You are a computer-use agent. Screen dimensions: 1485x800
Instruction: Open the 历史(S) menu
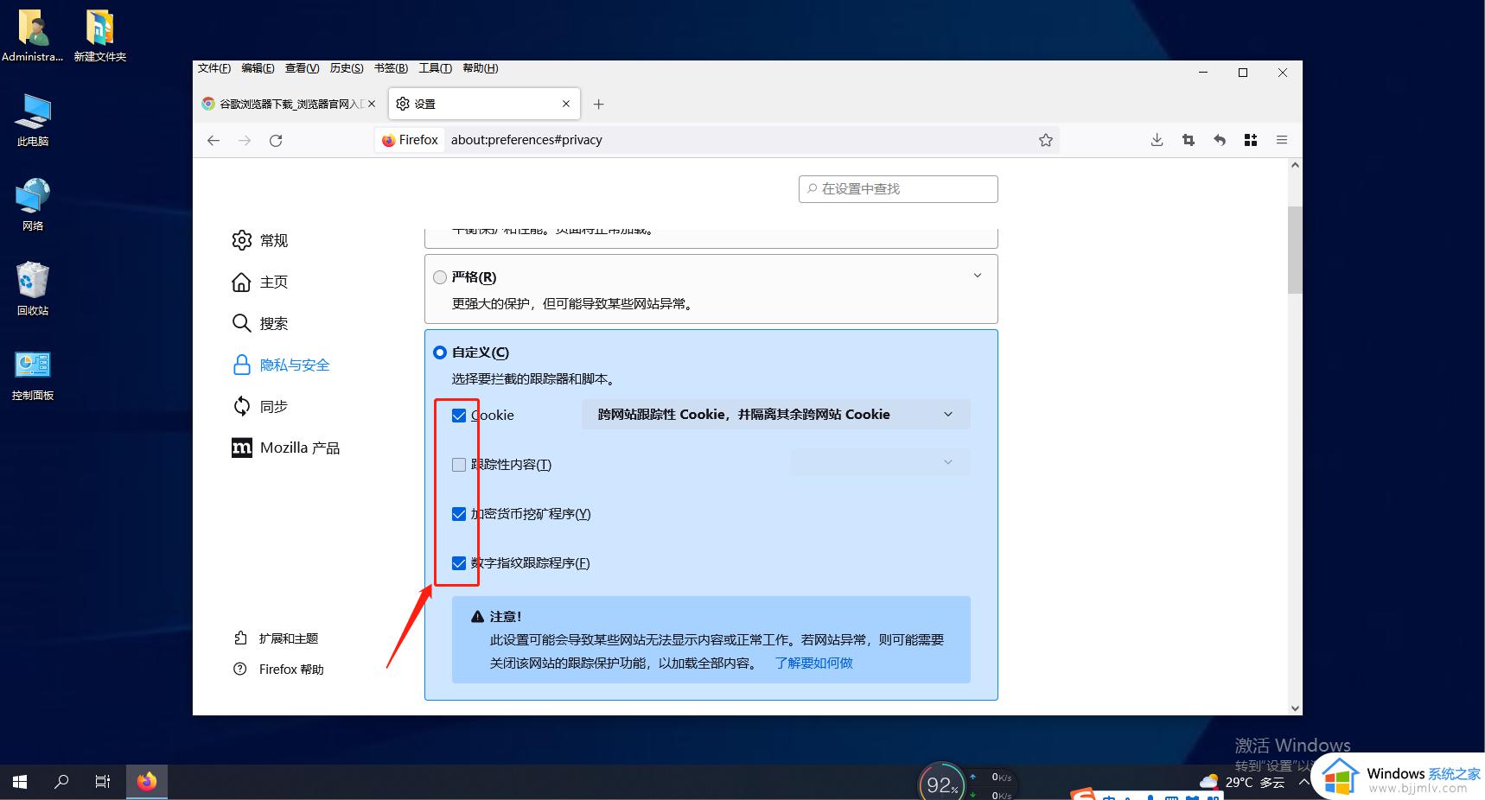point(347,68)
